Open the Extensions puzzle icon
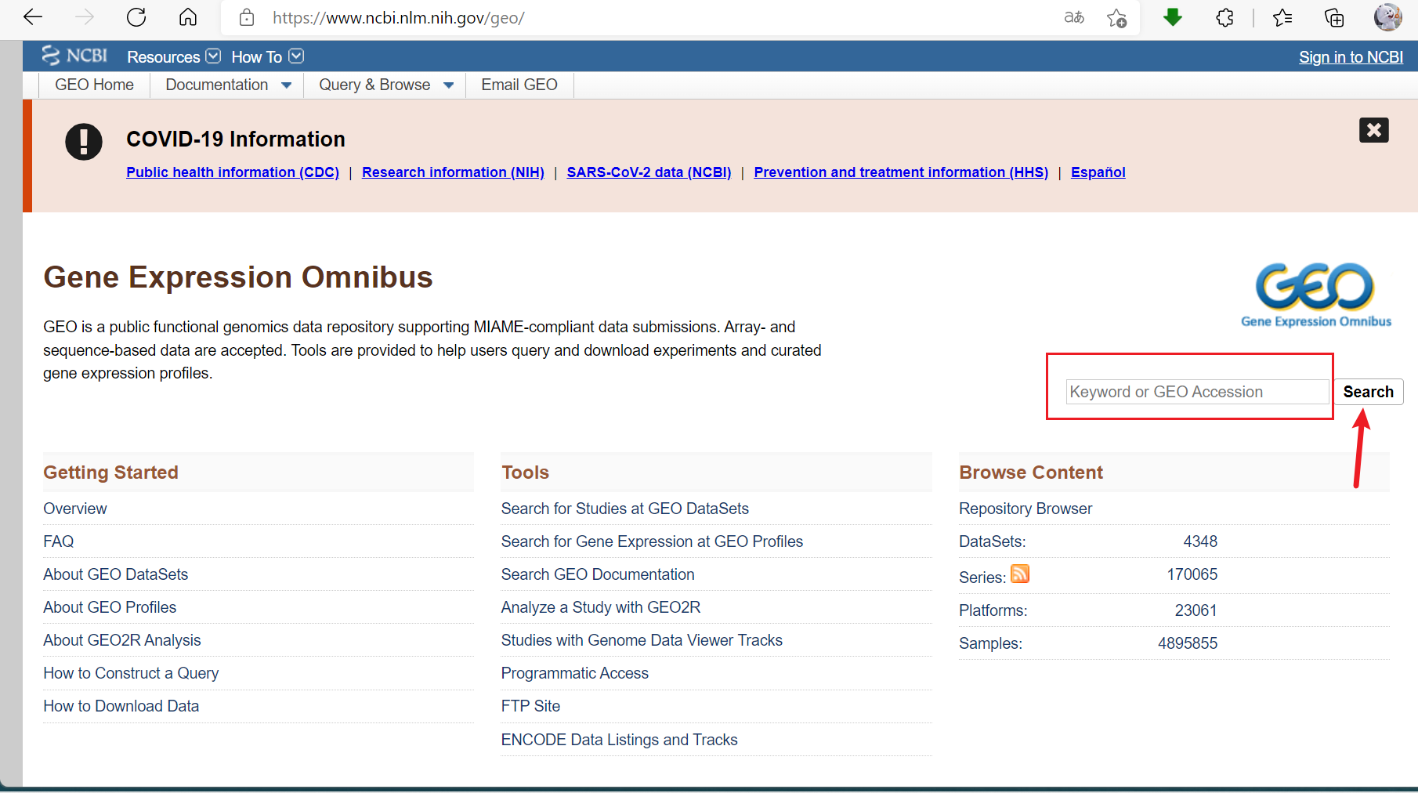Viewport: 1418px width, 793px height. 1225,17
